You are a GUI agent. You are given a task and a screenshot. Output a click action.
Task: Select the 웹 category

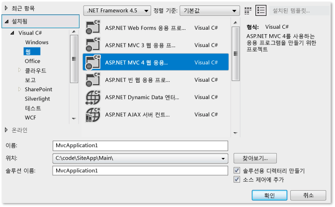point(32,52)
